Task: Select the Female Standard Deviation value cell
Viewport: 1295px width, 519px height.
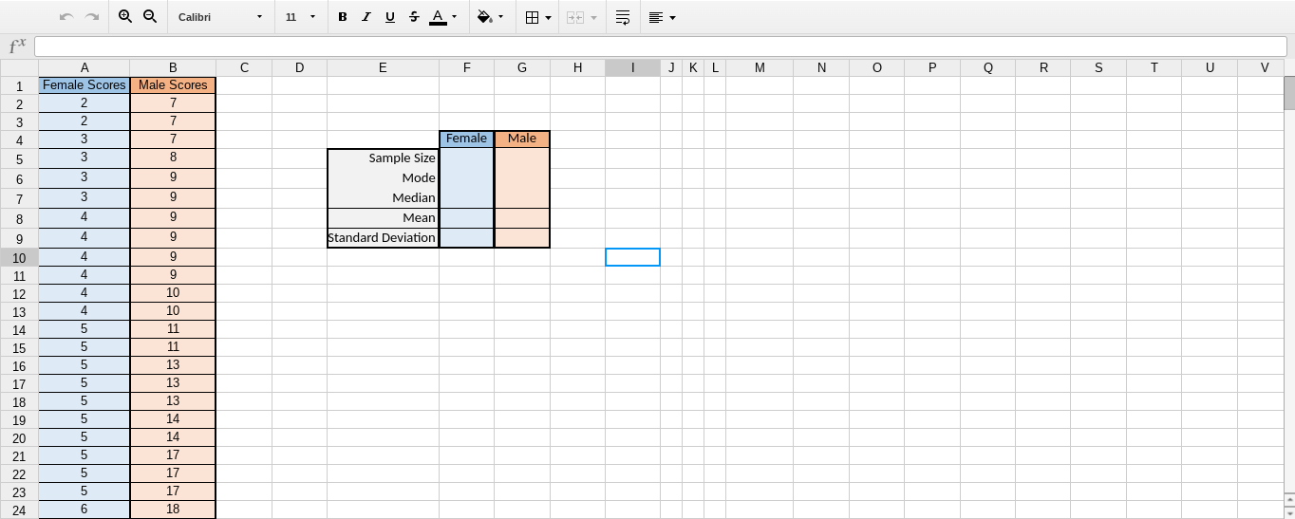Action: tap(466, 238)
